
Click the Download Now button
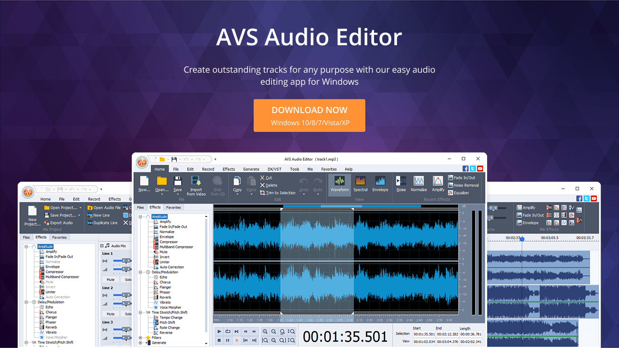point(309,115)
